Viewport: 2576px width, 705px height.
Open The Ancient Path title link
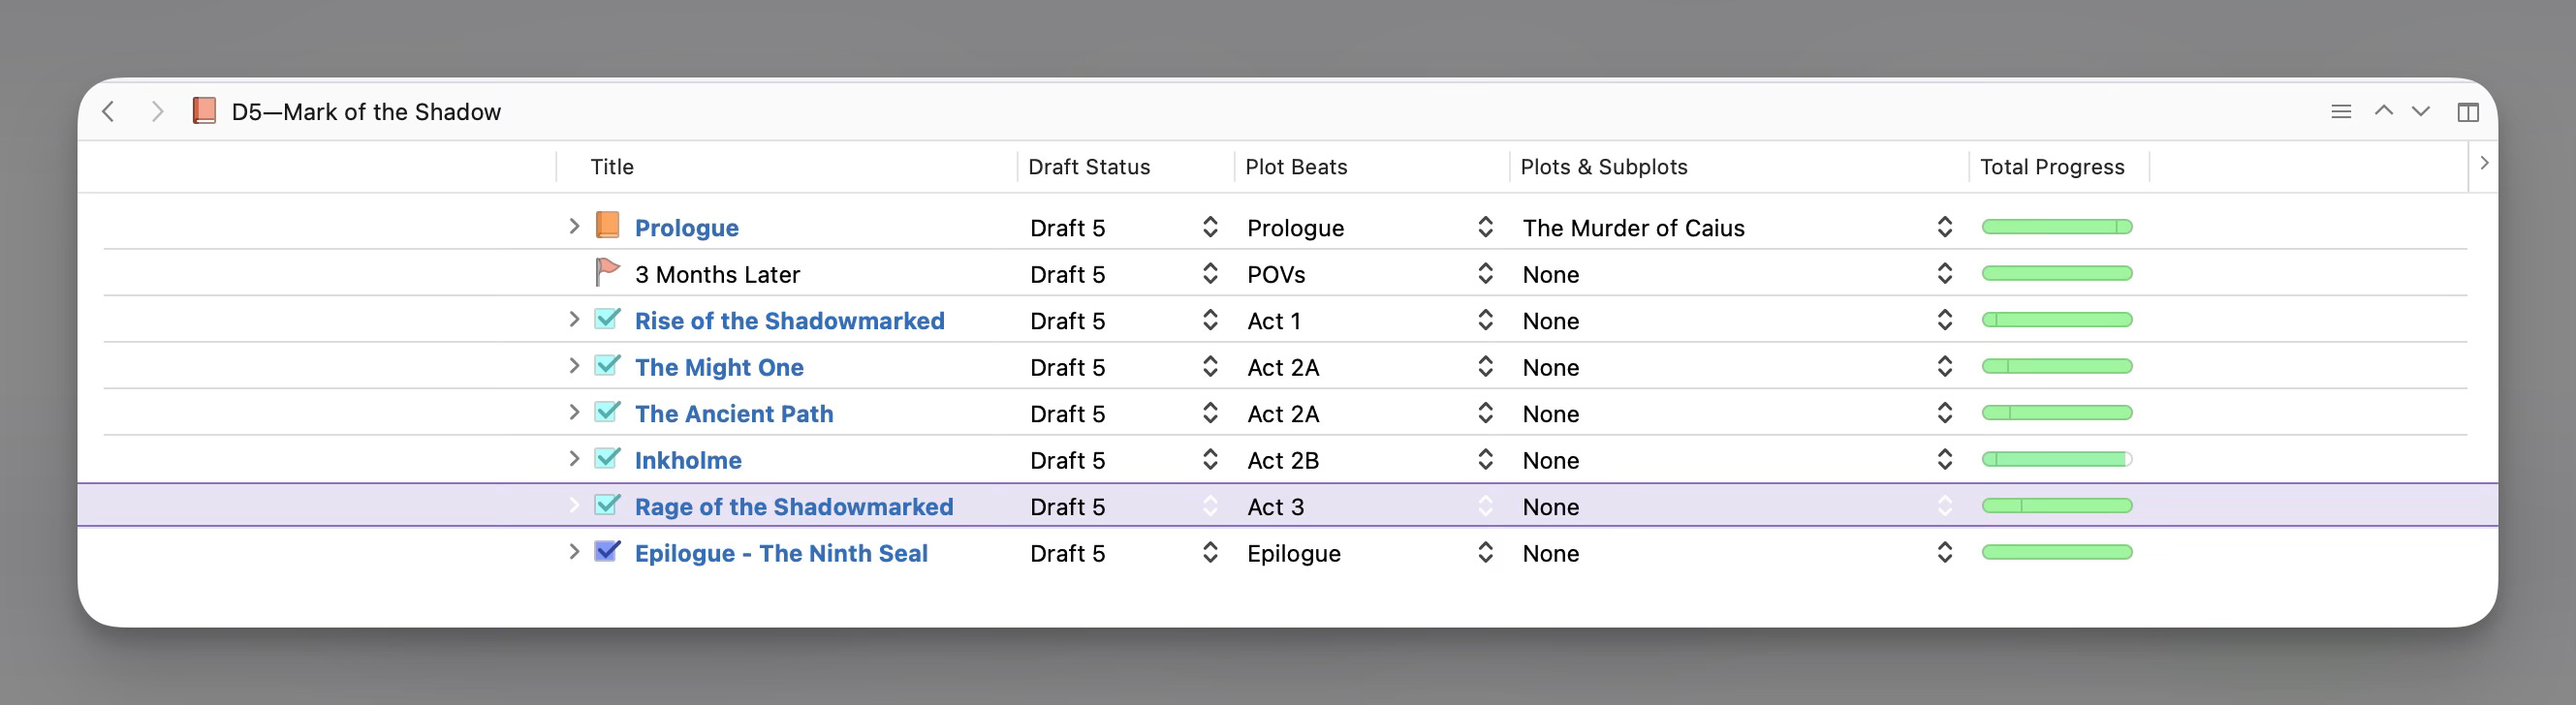point(734,414)
